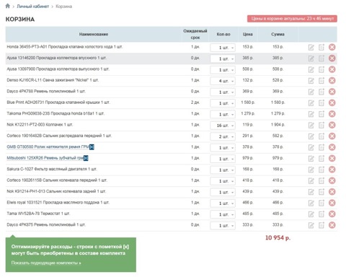
Task: Change quantity for Takoma PHG09038-23S gasket
Action: pyautogui.click(x=223, y=115)
